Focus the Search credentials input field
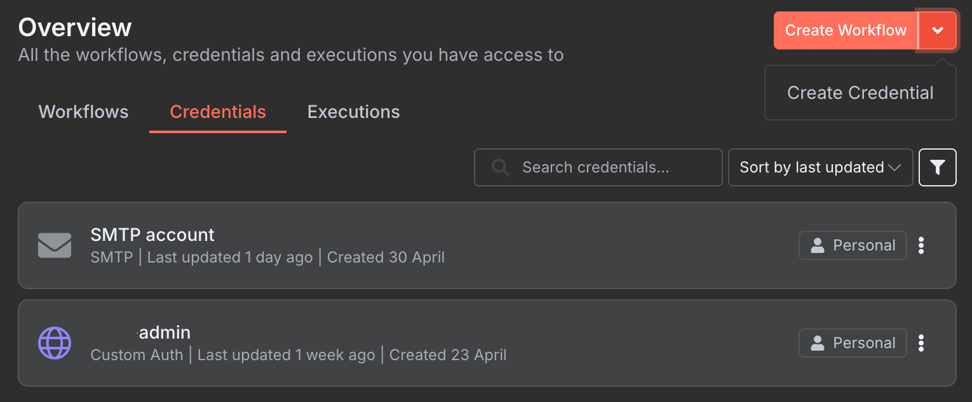This screenshot has width=972, height=402. [598, 167]
